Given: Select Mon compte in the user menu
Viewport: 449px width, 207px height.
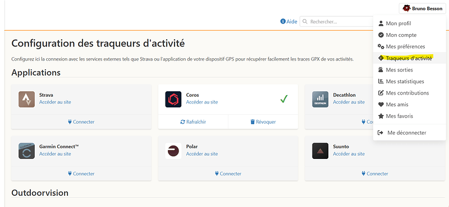Looking at the screenshot, I should (x=410, y=35).
